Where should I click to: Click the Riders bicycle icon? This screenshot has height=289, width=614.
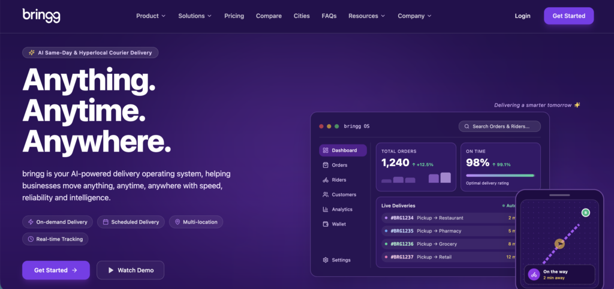point(326,180)
